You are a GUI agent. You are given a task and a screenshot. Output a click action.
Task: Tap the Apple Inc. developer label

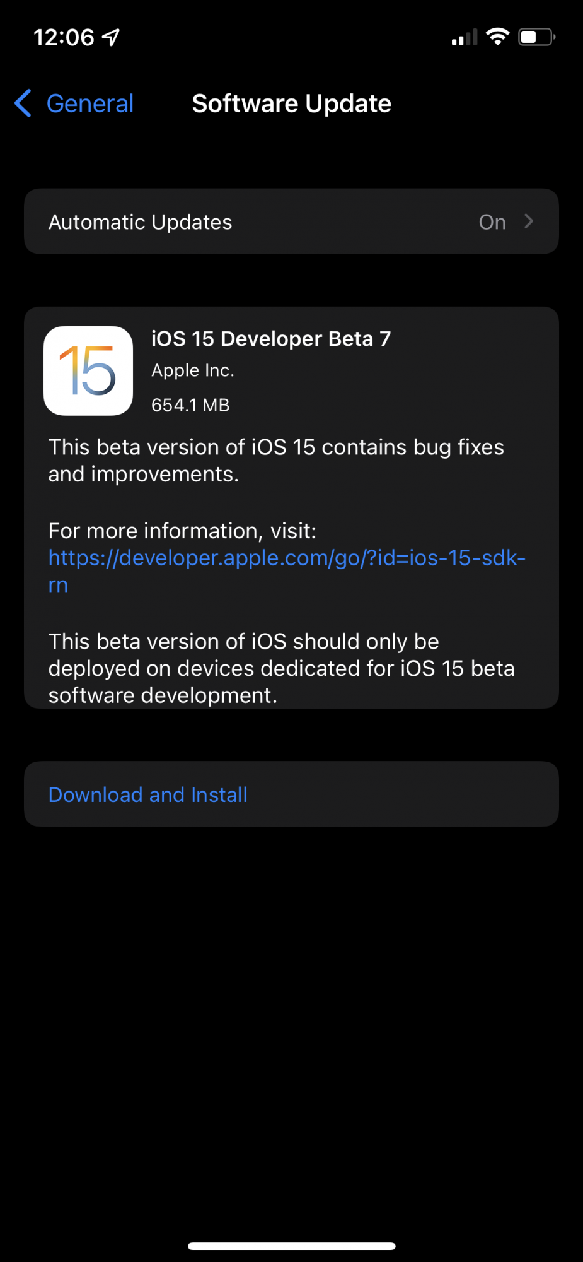click(193, 370)
